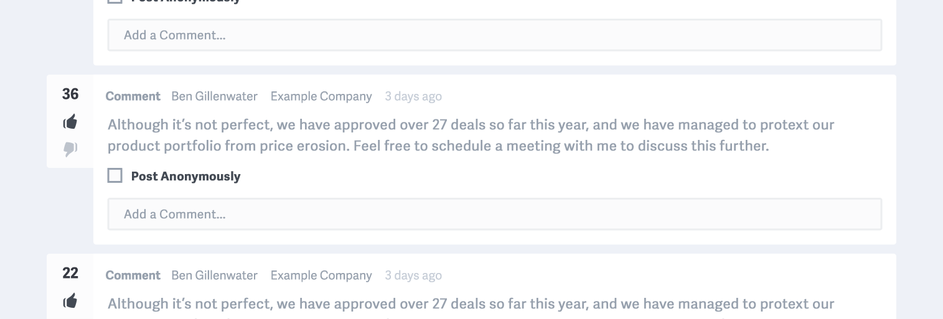Screen dimensions: 943x319
Task: Focus Add a Comment field below 36-vote comment
Action: click(x=495, y=214)
